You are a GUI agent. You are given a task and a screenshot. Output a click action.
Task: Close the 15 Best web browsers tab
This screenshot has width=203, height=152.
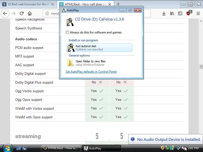[53, 4]
